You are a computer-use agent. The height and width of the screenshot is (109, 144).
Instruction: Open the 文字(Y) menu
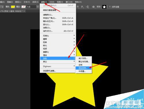(x=27, y=2)
